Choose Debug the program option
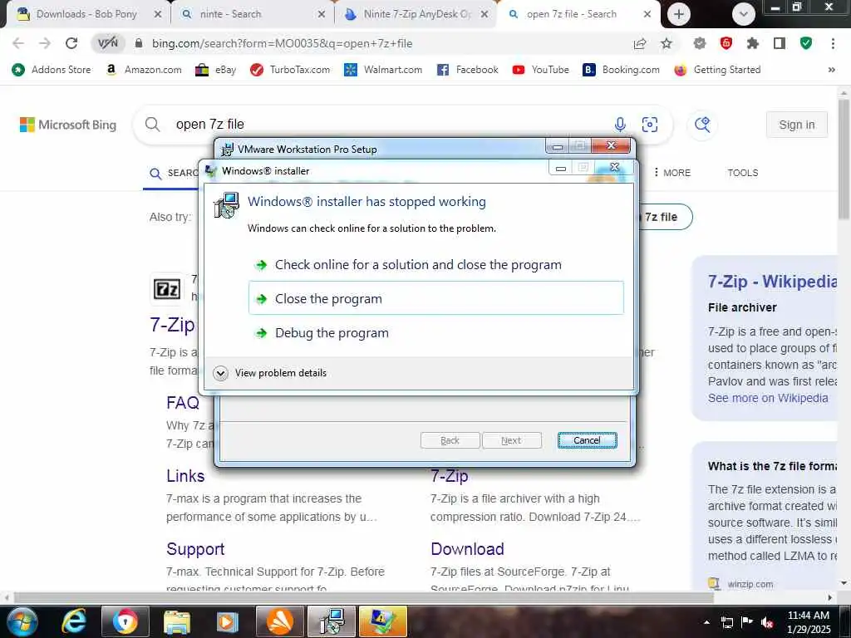Image resolution: width=851 pixels, height=638 pixels. (435, 332)
